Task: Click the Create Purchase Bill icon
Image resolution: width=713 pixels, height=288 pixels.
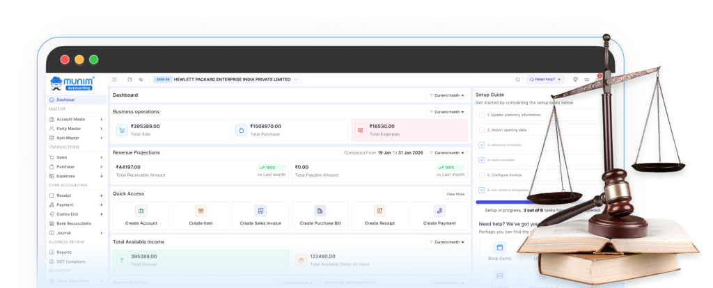Action: pos(320,211)
